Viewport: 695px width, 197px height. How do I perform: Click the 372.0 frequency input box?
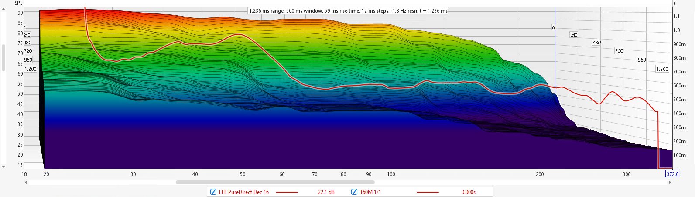[x=672, y=174]
